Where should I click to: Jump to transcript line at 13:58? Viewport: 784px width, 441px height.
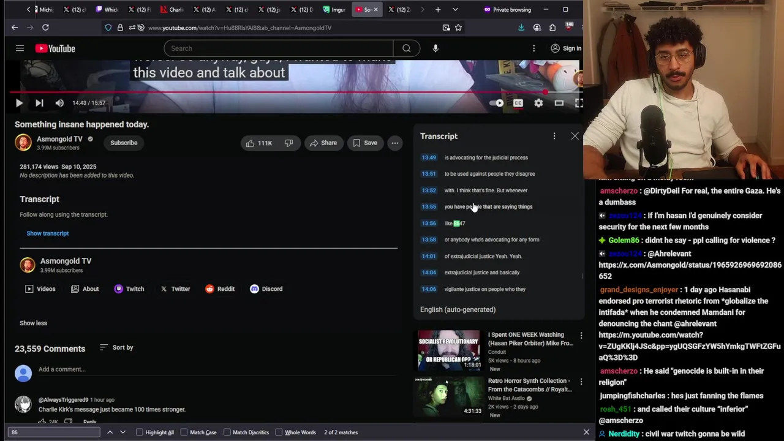(x=499, y=239)
